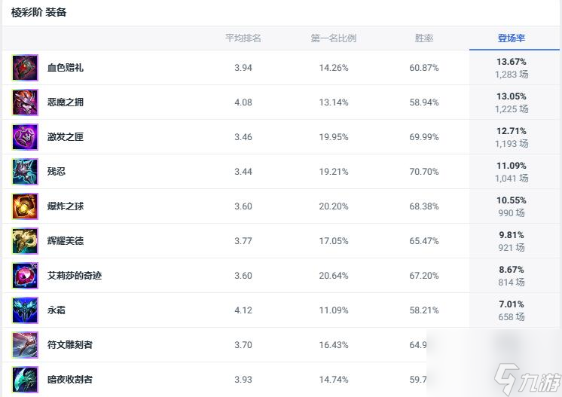Select first-place rate 19.21%
This screenshot has width=562, height=397.
click(x=334, y=172)
